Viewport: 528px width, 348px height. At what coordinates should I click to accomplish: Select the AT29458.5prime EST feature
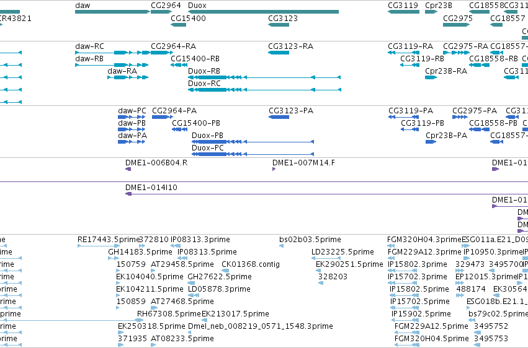153,271
